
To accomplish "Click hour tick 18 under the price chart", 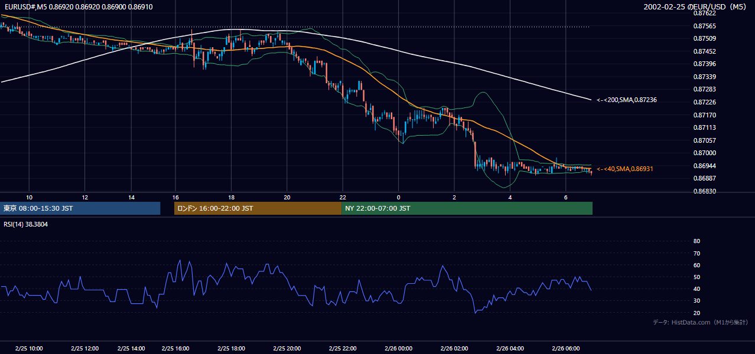I will tap(231, 197).
